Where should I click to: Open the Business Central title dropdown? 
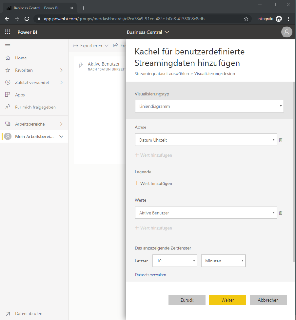tap(148, 32)
